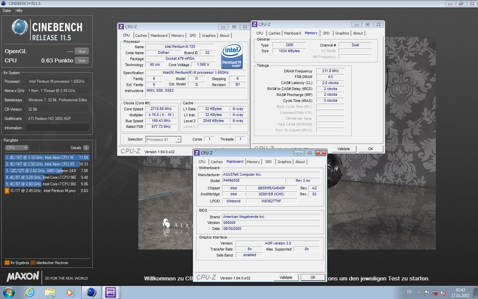Minimize the first CPU-Z window
The height and width of the screenshot is (299, 478).
223,27
